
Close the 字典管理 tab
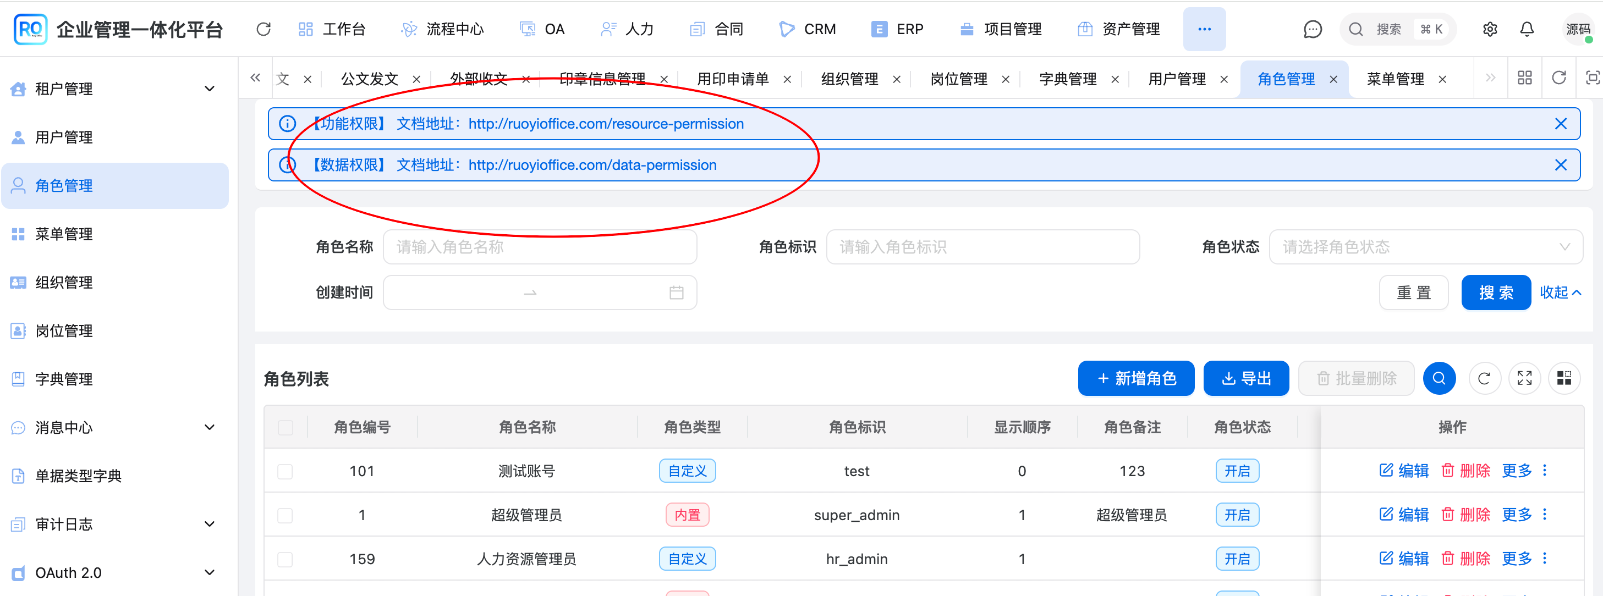1115,79
